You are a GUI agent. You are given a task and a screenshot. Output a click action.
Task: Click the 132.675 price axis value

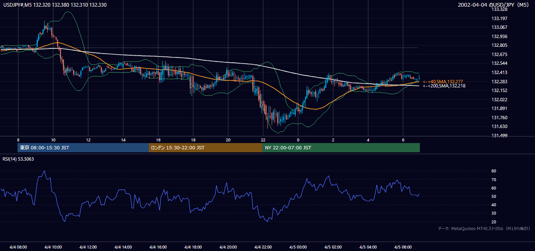click(x=499, y=54)
